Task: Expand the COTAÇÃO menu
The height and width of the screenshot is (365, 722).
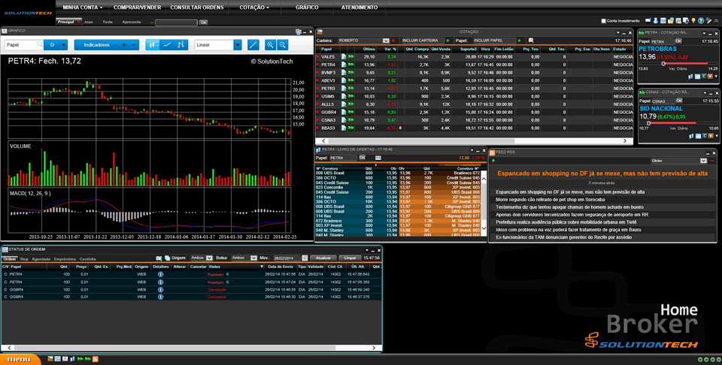Action: [254, 8]
